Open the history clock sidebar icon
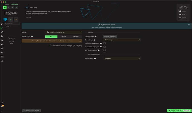Viewport: 192px width, 113px height. [x=2, y=44]
